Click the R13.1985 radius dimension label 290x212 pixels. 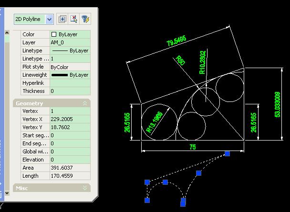[155, 122]
